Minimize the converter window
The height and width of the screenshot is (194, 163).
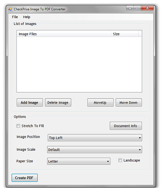point(130,8)
